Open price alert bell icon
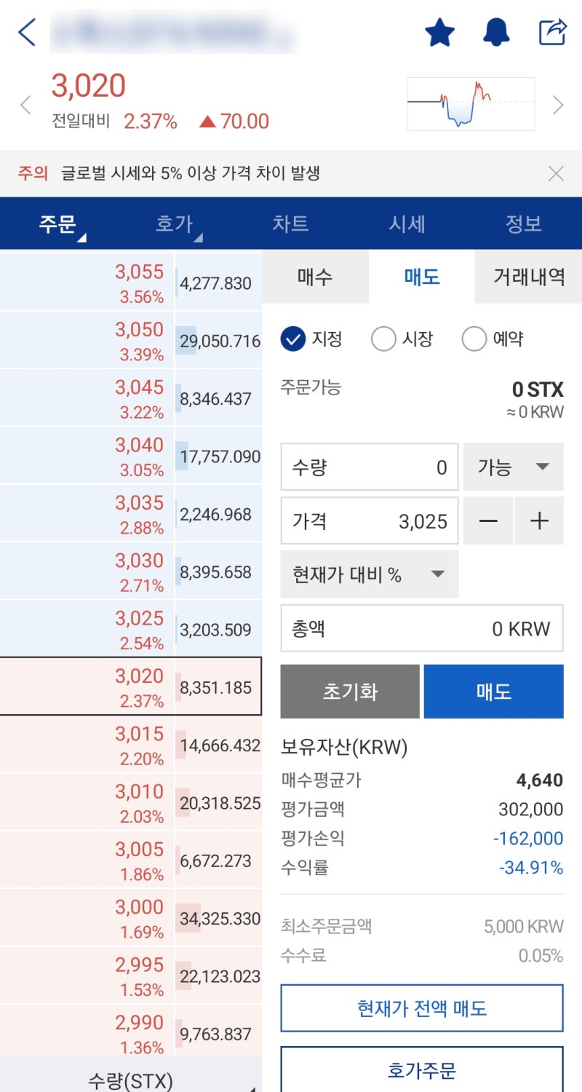This screenshot has height=1092, width=582. click(496, 33)
